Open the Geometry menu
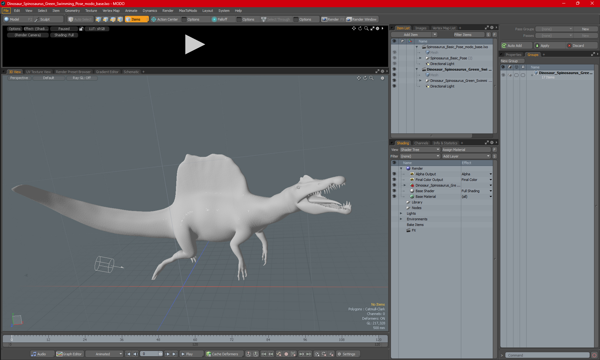The width and height of the screenshot is (600, 360). tap(72, 11)
